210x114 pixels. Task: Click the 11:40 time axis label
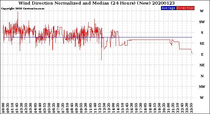tap(95, 108)
